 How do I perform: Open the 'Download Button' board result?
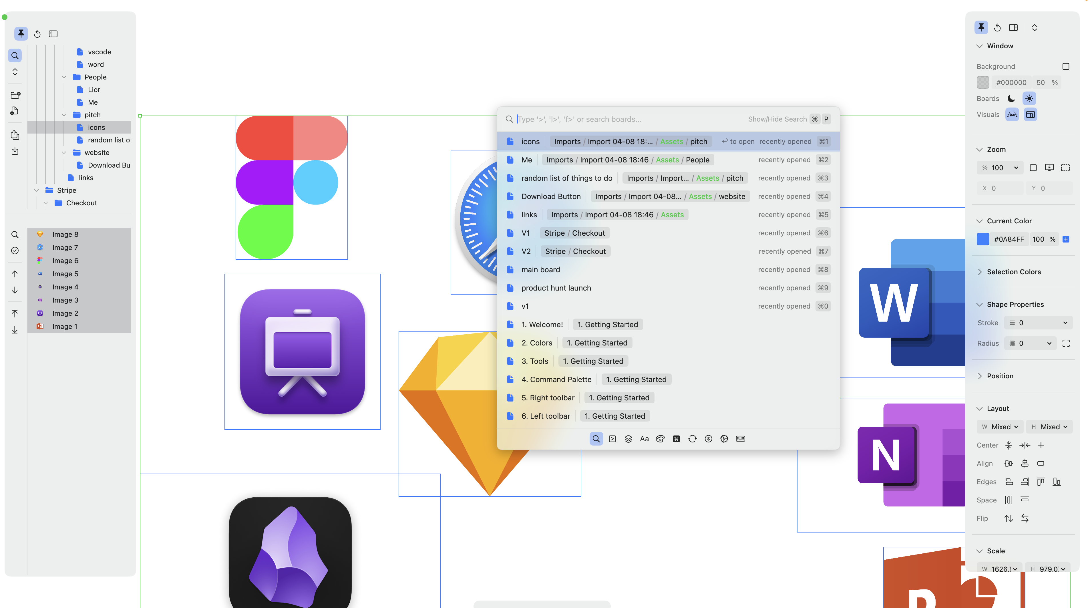tap(668, 196)
